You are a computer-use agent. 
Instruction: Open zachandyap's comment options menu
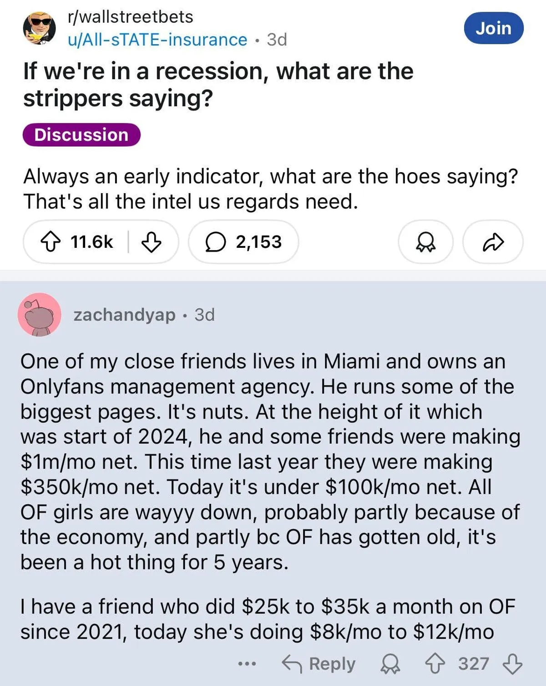pyautogui.click(x=247, y=664)
